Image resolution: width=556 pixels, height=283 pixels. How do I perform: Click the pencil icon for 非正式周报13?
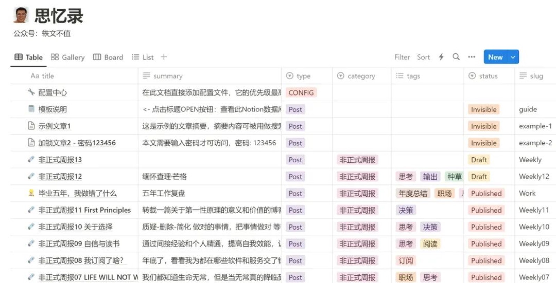31,159
